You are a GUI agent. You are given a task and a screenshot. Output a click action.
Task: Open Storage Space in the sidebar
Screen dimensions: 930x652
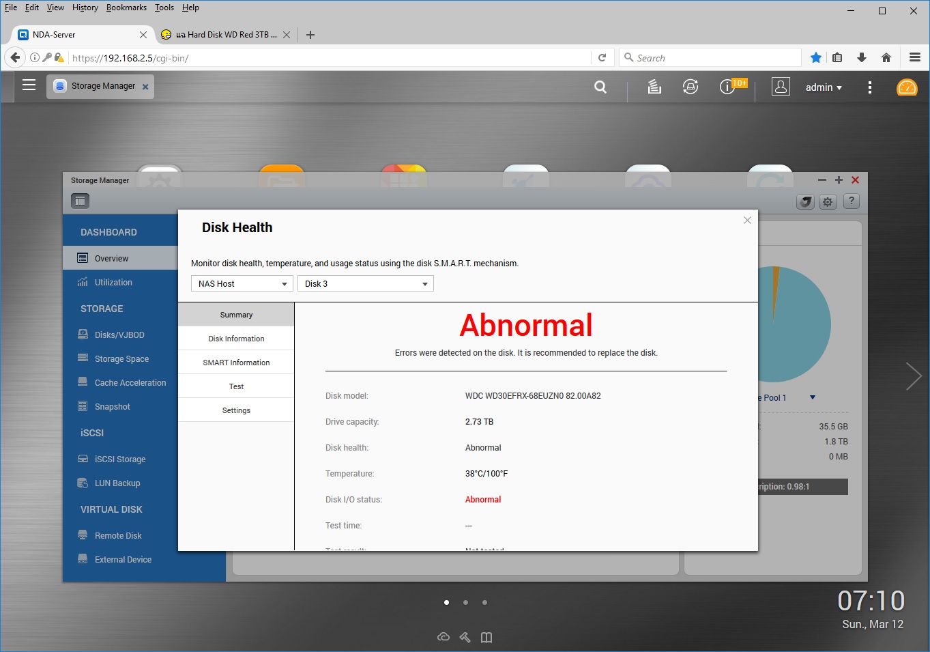pyautogui.click(x=120, y=358)
